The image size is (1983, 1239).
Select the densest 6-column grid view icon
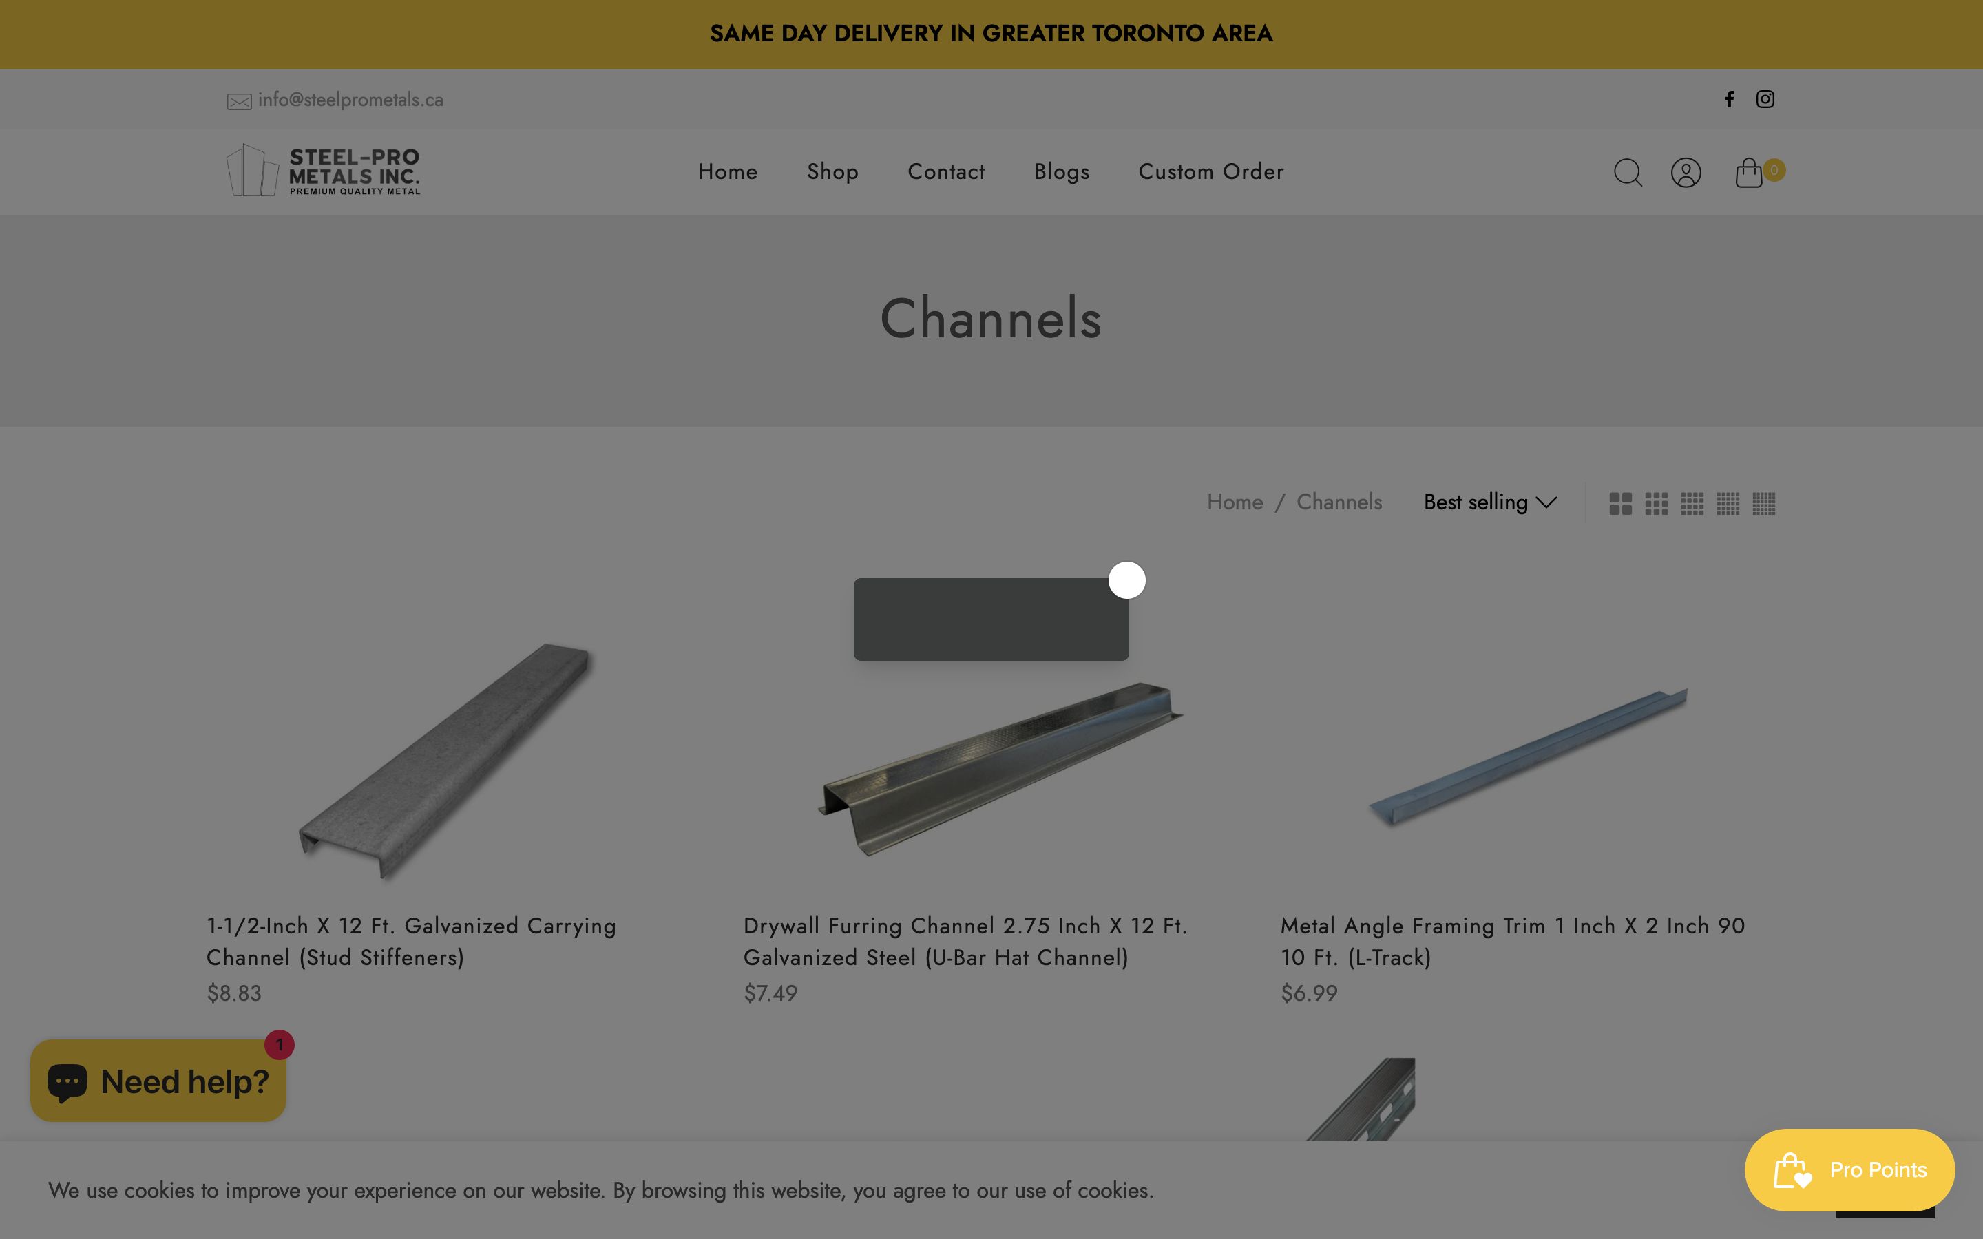[x=1765, y=503]
